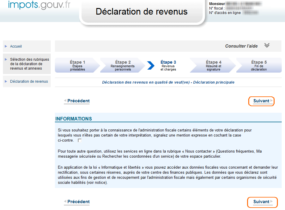Click the arrow icon beside Accueil
The image size is (285, 210).
point(6,46)
